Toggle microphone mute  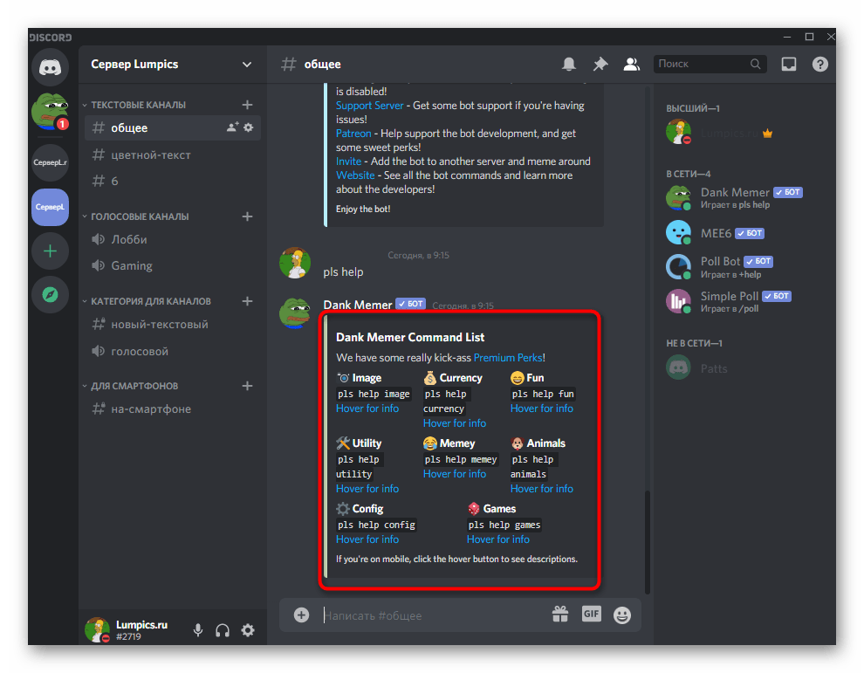[x=199, y=630]
